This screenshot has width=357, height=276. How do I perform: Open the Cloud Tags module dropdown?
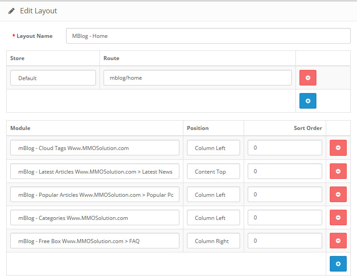coord(95,148)
